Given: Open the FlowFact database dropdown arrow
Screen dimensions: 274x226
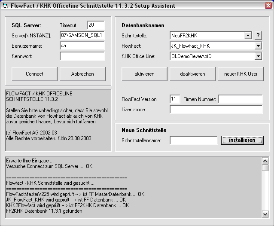Looking at the screenshot, I should point(258,46).
